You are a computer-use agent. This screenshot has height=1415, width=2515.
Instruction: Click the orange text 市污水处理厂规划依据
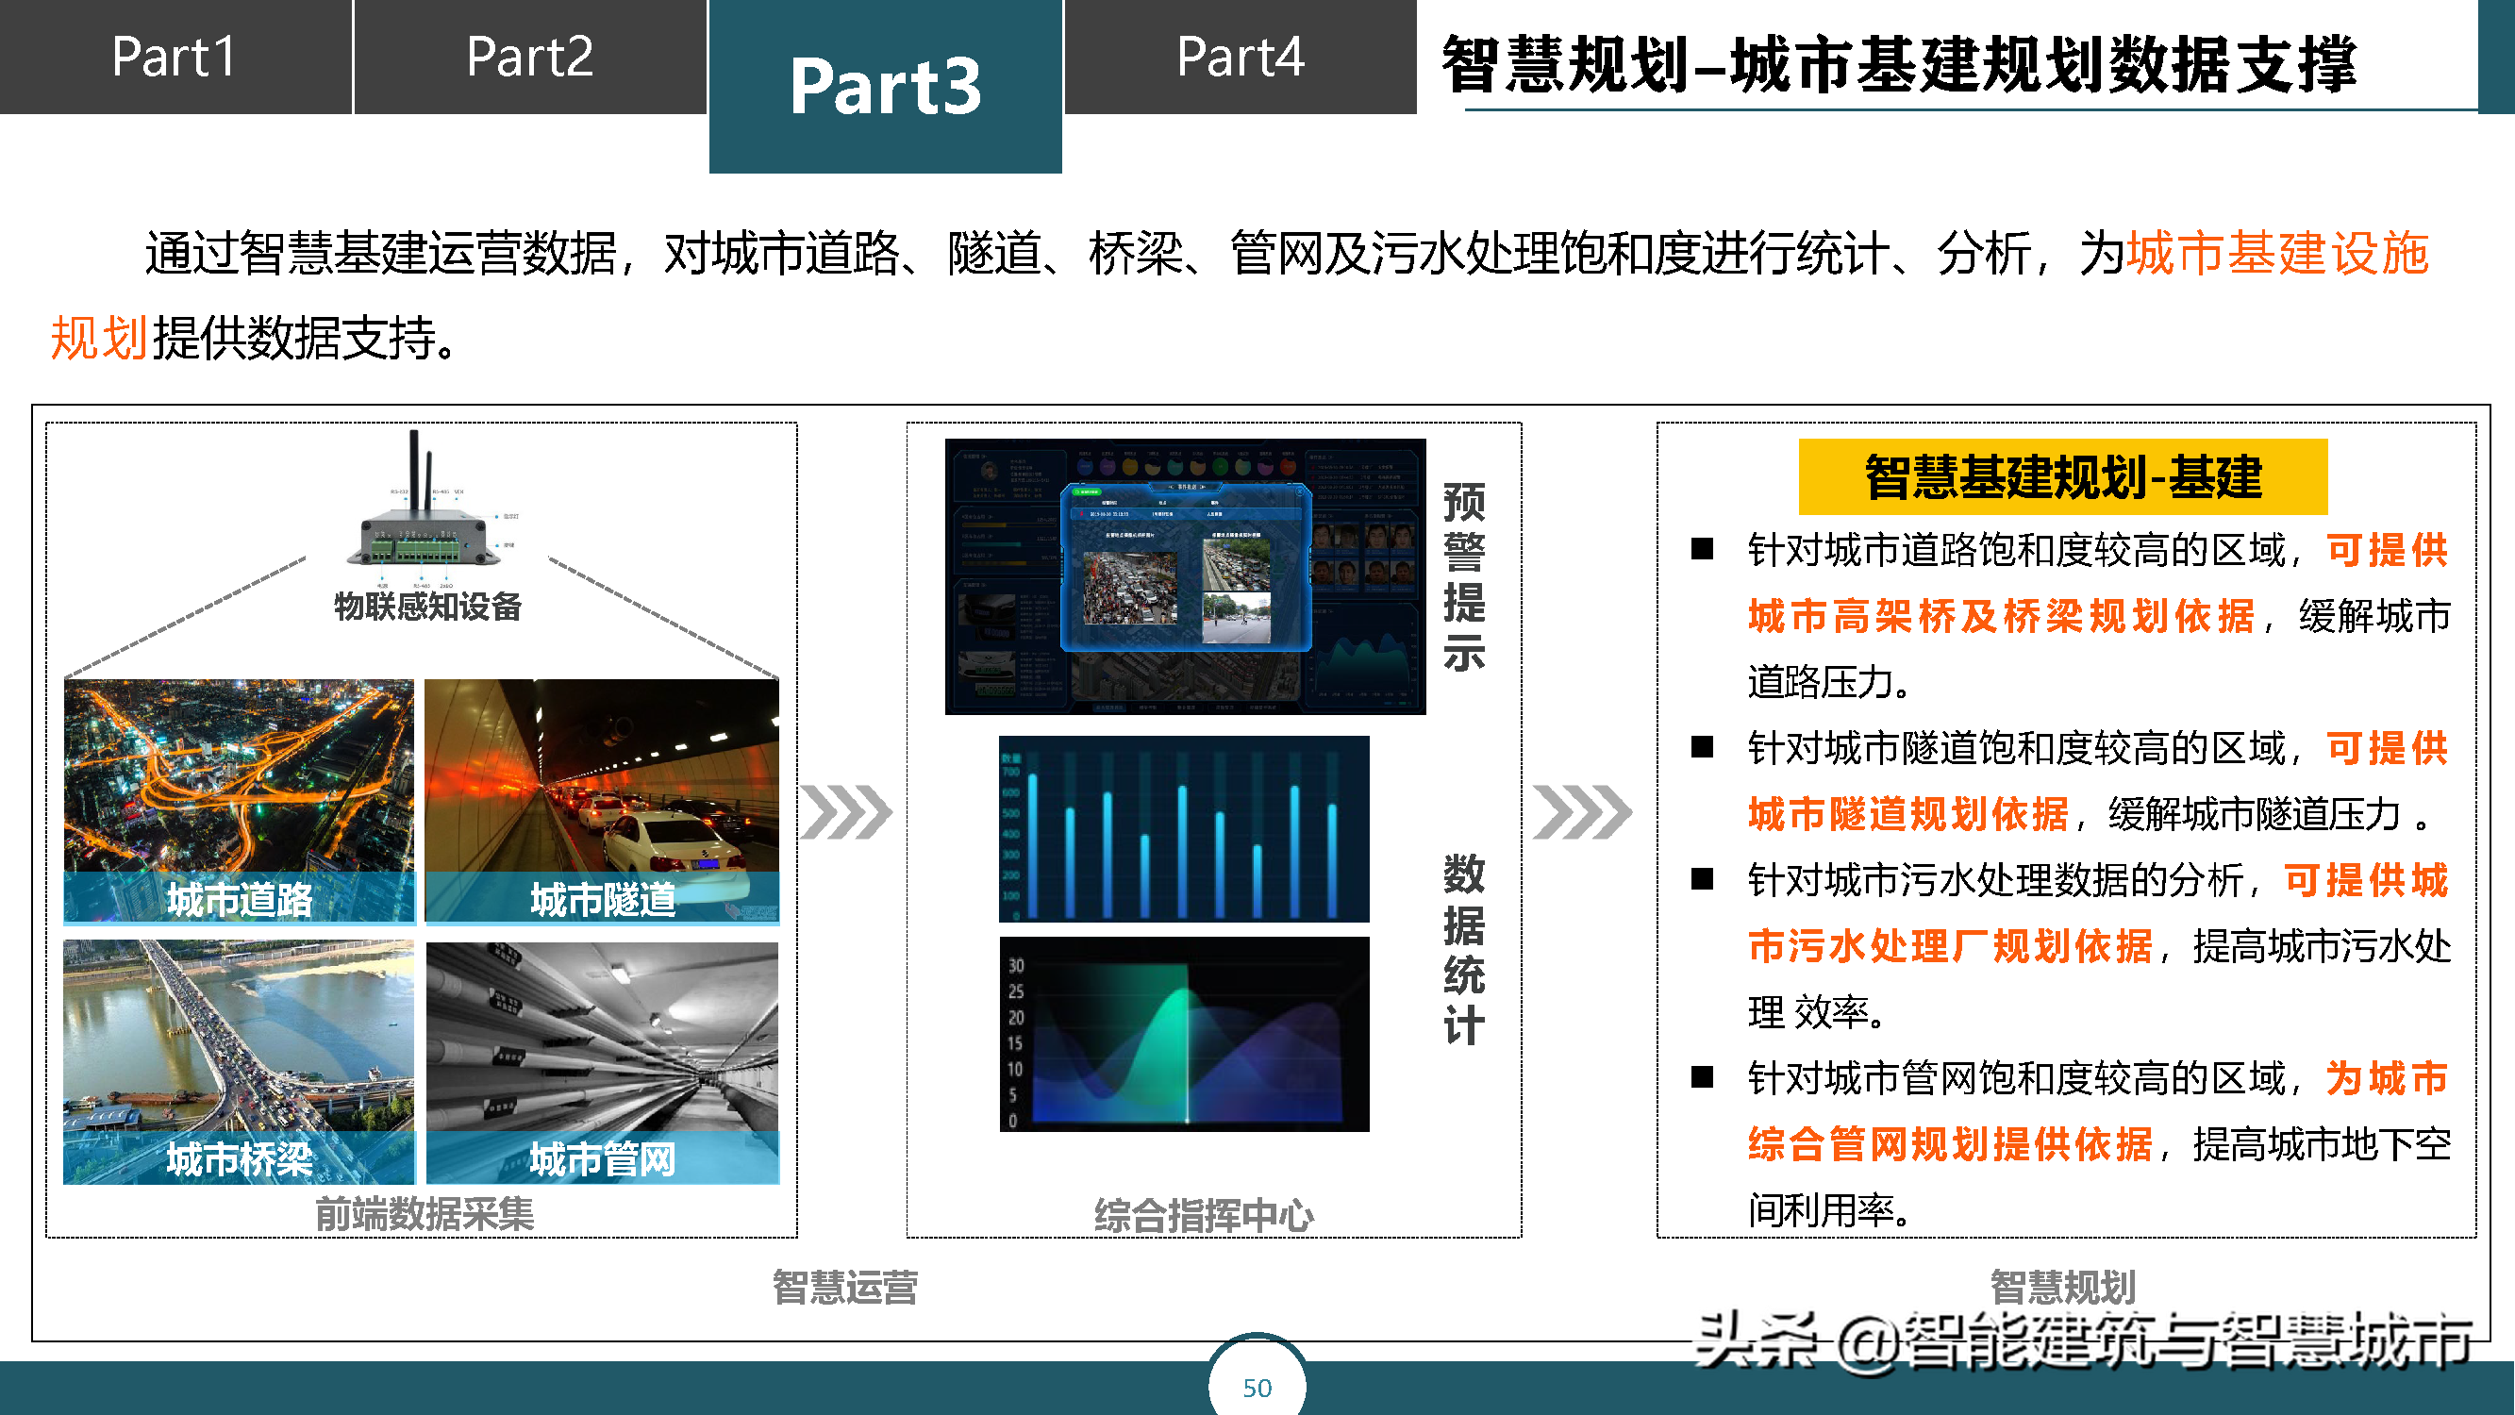pos(1951,945)
